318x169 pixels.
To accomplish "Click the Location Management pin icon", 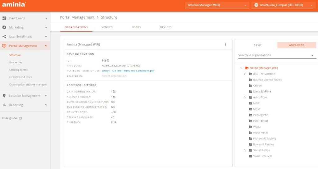I will pos(4,96).
